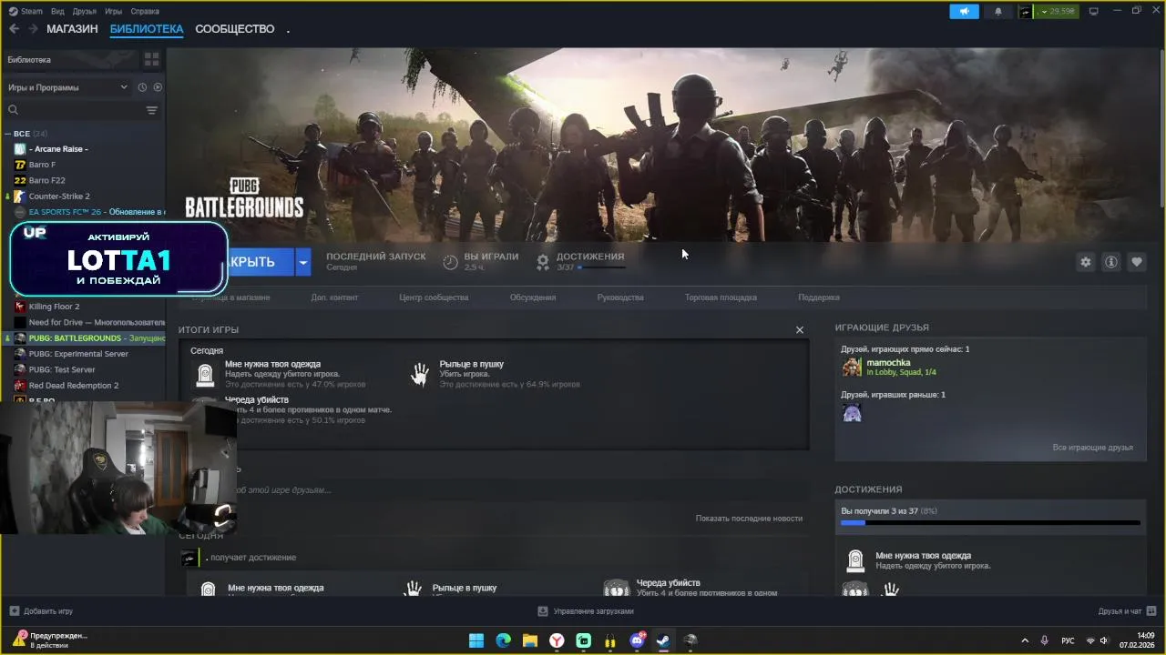The height and width of the screenshot is (655, 1166).
Task: Show hidden tray icons chevron
Action: pyautogui.click(x=1025, y=640)
